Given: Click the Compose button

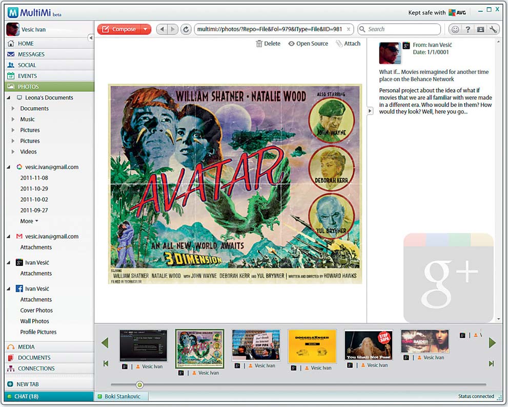Looking at the screenshot, I should [119, 29].
